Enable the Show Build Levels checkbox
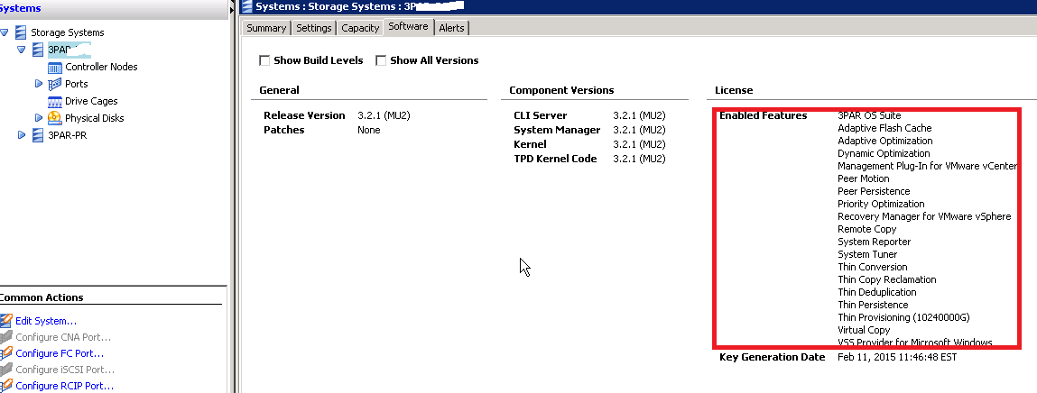Screen dimensions: 1037x393 (264, 60)
